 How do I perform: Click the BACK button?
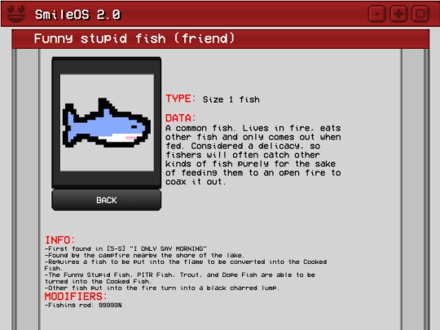[x=107, y=200]
